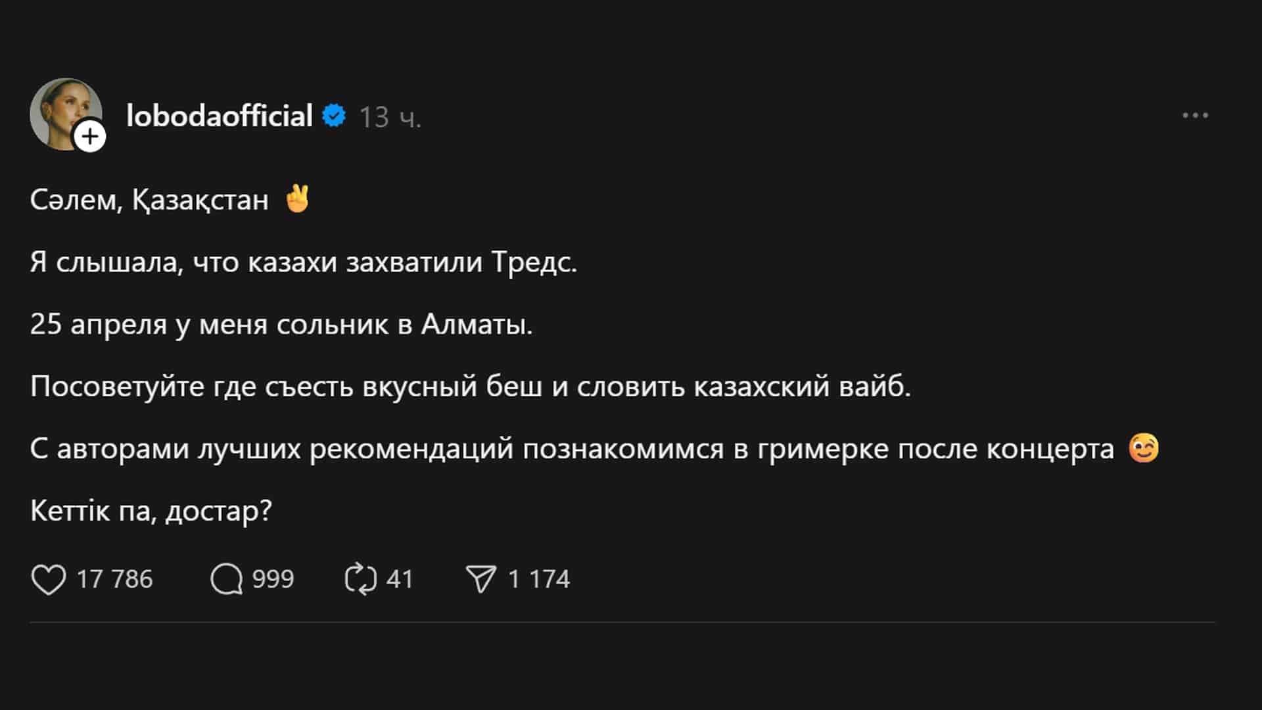Share the post with the paper plane icon

(480, 579)
